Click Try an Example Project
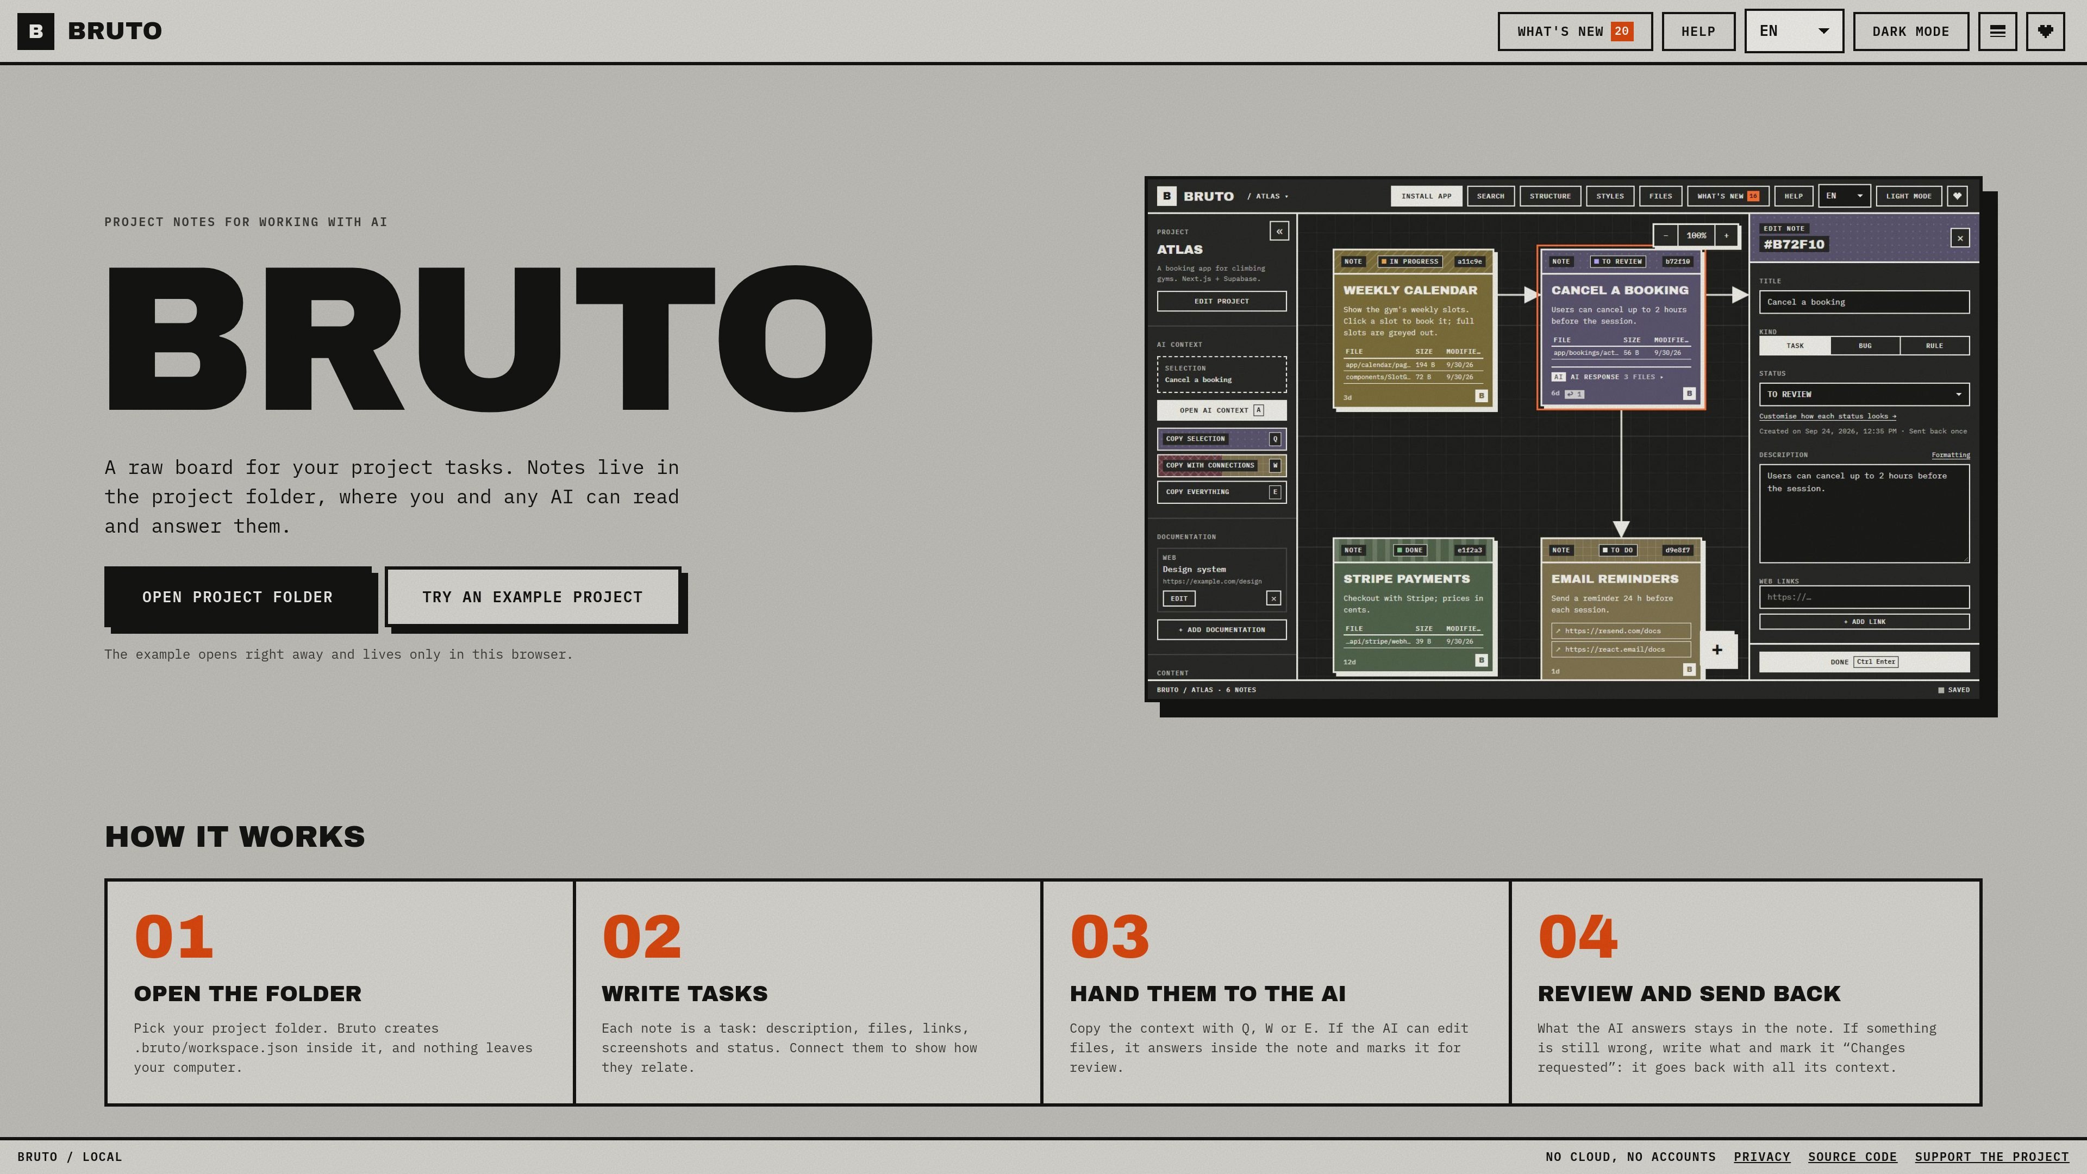2087x1174 pixels. point(532,597)
